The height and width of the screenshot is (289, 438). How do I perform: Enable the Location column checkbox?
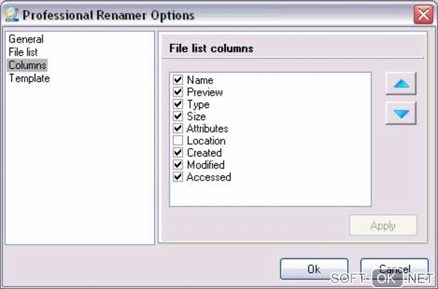click(x=178, y=141)
